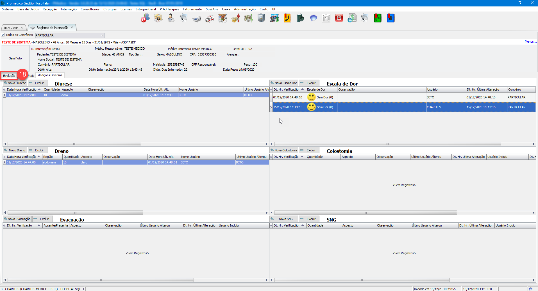Click the Menos... link
Screen dimensions: 538x291
point(530,42)
